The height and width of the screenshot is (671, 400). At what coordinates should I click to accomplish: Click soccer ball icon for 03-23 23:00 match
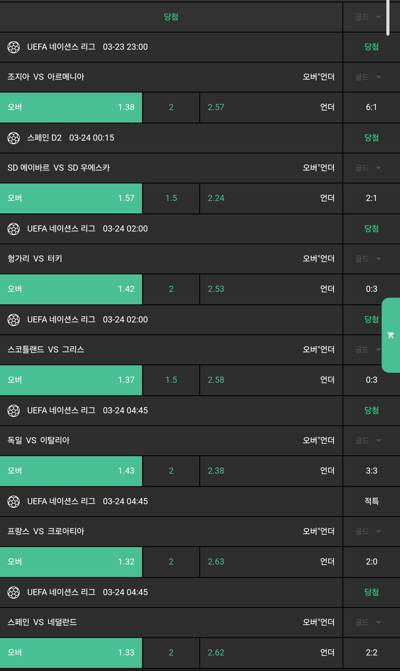coord(14,47)
